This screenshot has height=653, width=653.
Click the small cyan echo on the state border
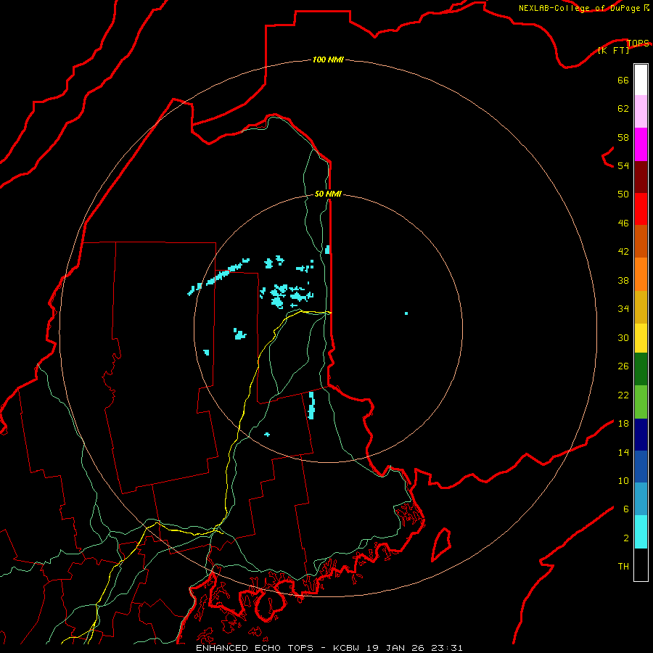[x=327, y=250]
